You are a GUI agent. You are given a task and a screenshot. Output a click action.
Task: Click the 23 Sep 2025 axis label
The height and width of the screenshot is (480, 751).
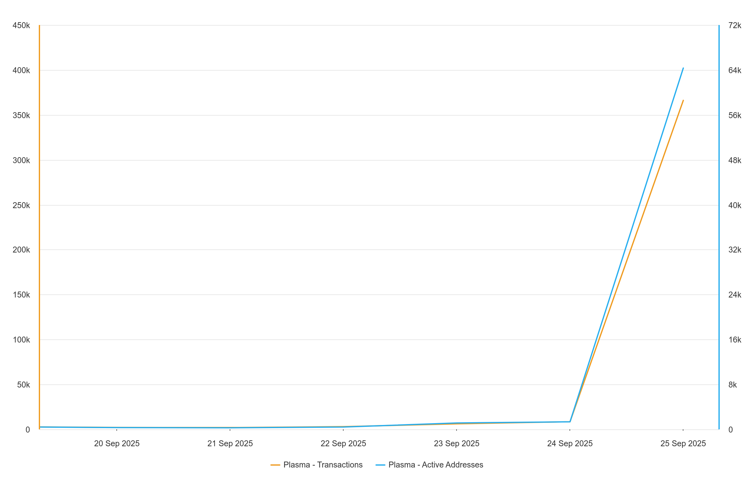457,443
